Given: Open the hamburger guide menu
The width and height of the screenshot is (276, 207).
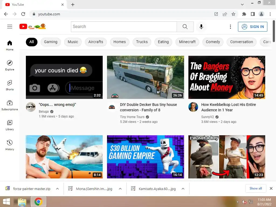Looking at the screenshot, I should tap(10, 27).
